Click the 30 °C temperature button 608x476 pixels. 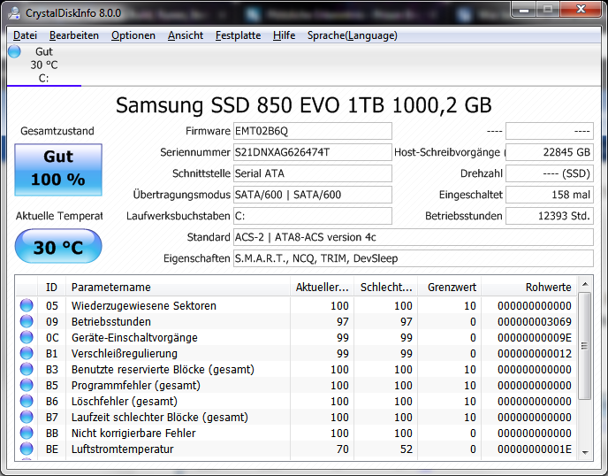tap(58, 246)
